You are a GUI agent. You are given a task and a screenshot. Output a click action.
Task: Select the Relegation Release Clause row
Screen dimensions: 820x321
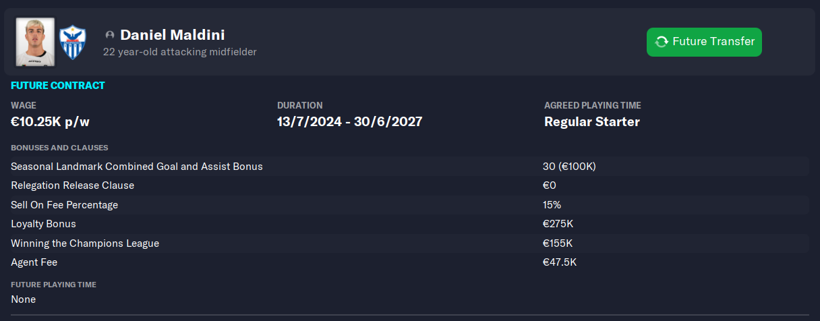(x=409, y=185)
